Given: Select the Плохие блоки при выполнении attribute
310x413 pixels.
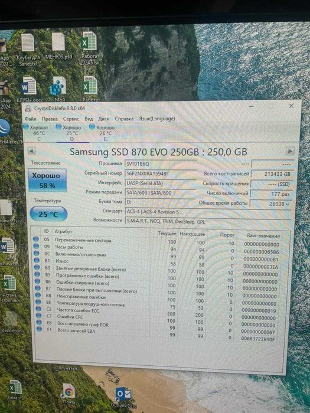Looking at the screenshot, I should pyautogui.click(x=96, y=290).
